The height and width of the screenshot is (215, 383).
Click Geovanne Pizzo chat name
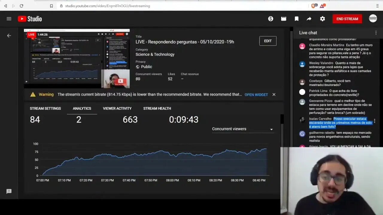[x=320, y=101]
